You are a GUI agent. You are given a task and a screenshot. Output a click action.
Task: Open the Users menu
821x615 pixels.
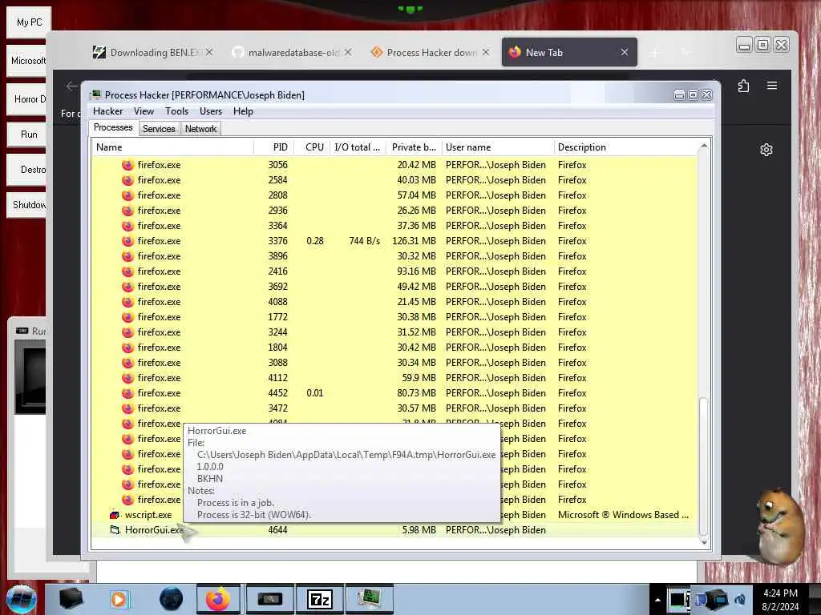(211, 111)
